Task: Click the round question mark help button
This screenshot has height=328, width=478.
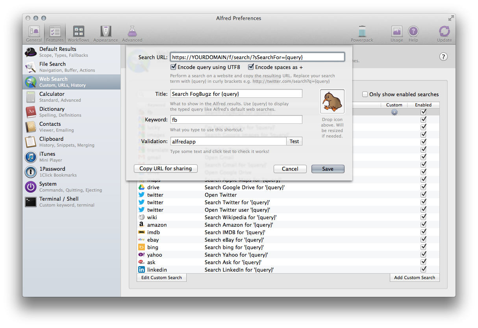Action: pos(443,57)
